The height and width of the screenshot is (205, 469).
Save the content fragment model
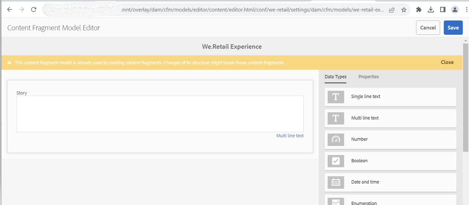(453, 28)
